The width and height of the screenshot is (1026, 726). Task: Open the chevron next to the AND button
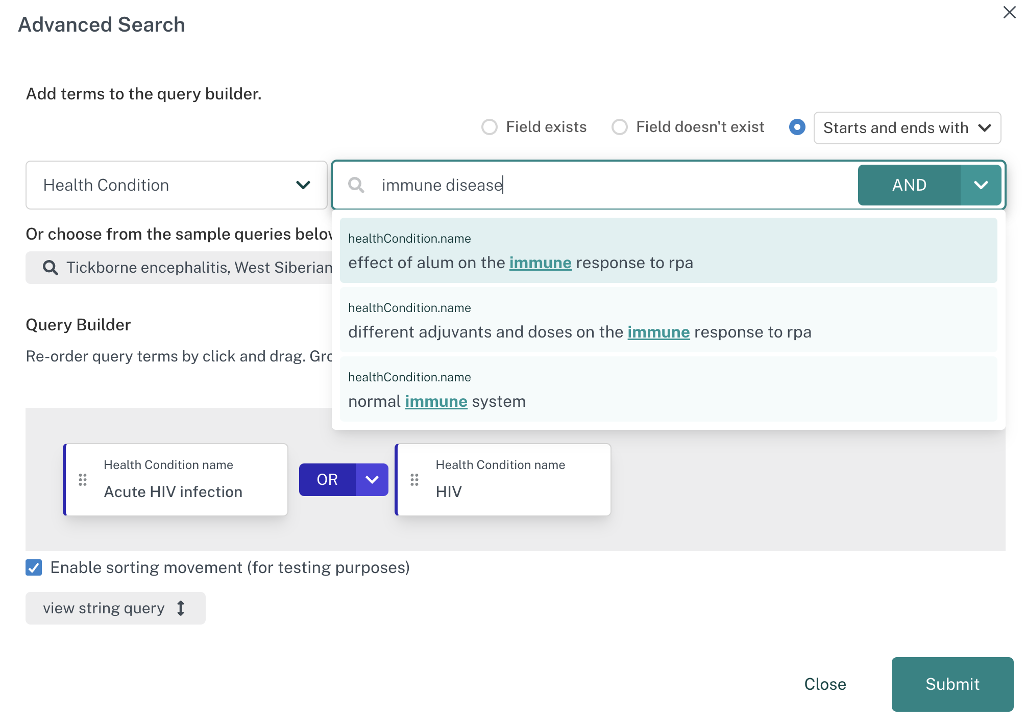coord(980,185)
